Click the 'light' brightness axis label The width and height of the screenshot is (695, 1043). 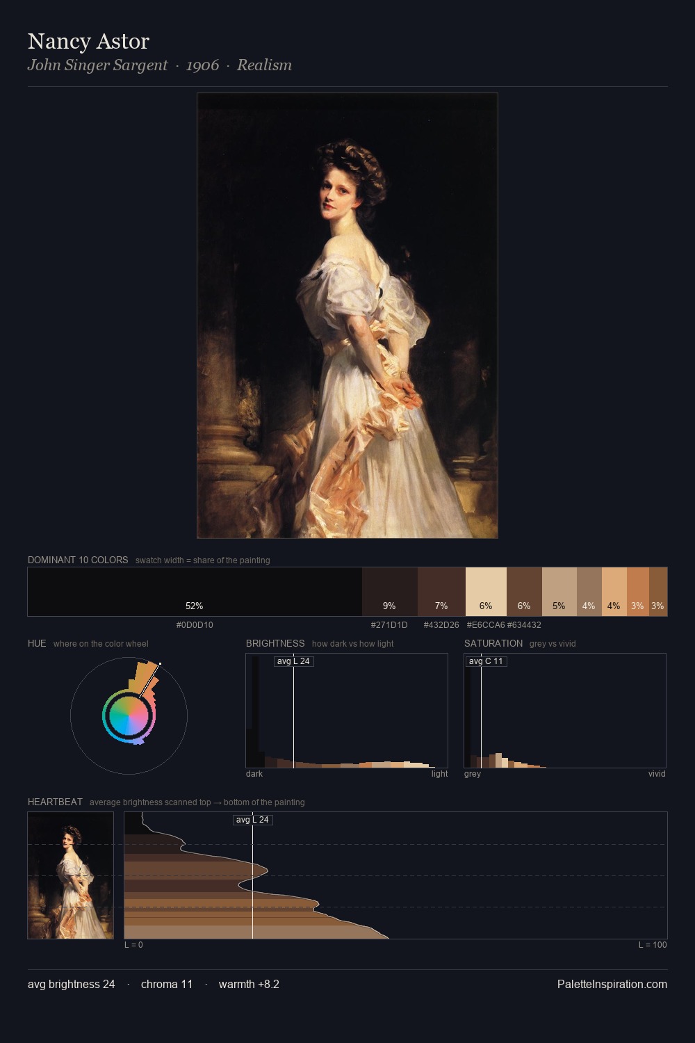439,774
